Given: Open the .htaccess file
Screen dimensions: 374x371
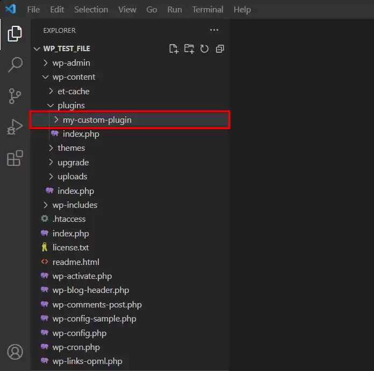Looking at the screenshot, I should 69,219.
